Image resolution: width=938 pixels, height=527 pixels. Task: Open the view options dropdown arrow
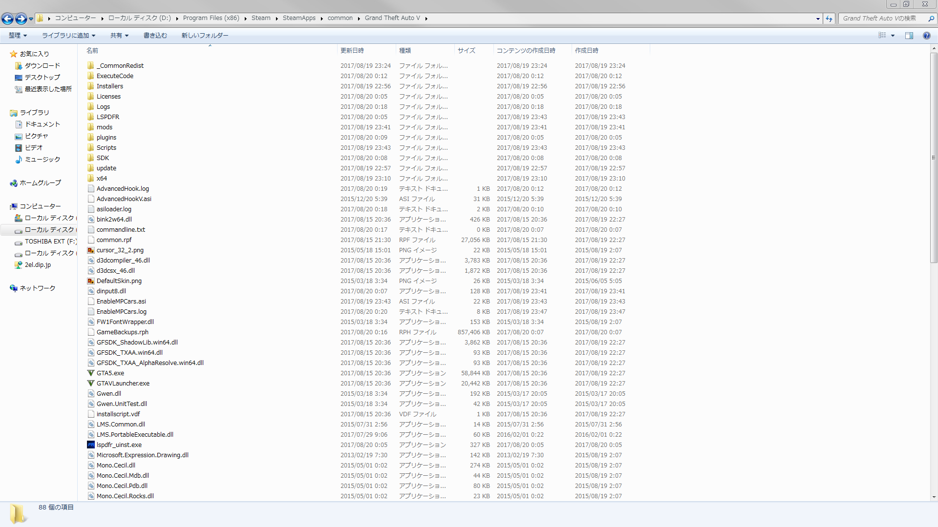893,36
